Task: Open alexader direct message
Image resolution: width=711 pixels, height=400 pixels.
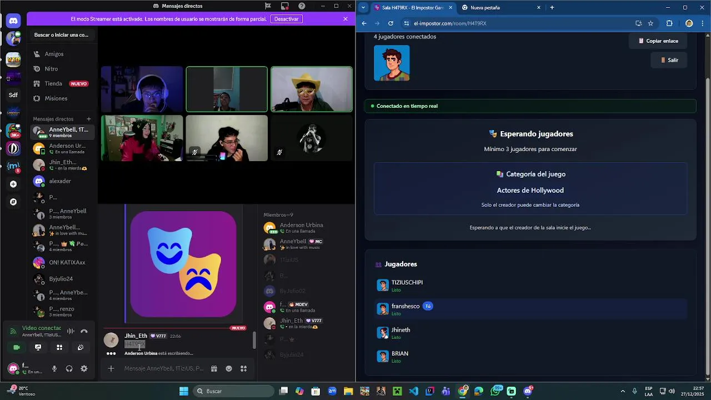Action: [62, 181]
